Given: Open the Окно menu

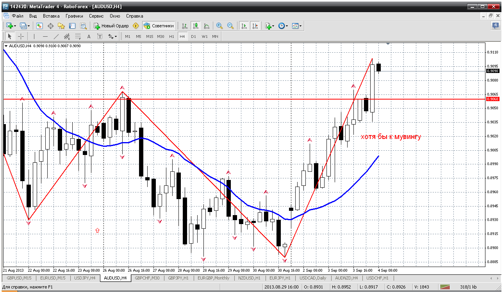Looking at the screenshot, I should tap(115, 16).
